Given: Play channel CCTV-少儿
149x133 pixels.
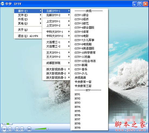Looking at the screenshot, I should coord(89,73).
